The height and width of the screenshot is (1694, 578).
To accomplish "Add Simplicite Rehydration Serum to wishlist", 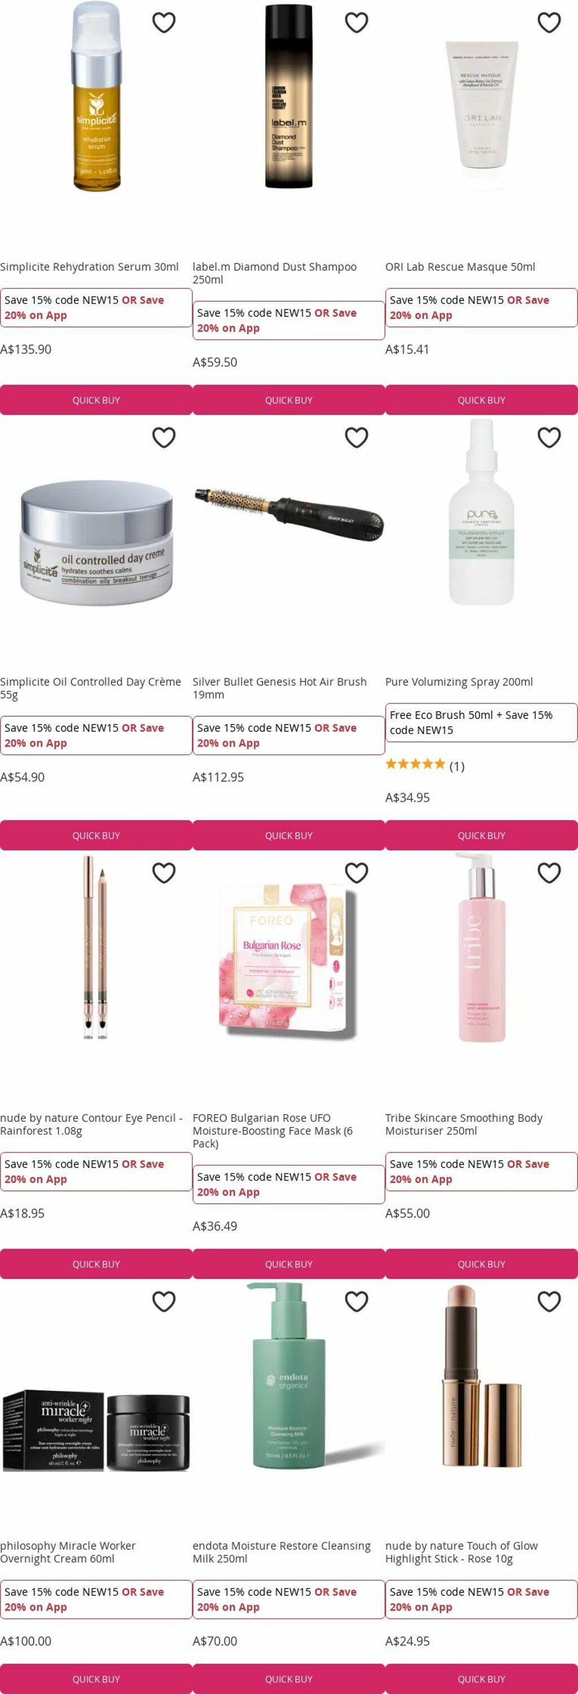I will coord(164,23).
